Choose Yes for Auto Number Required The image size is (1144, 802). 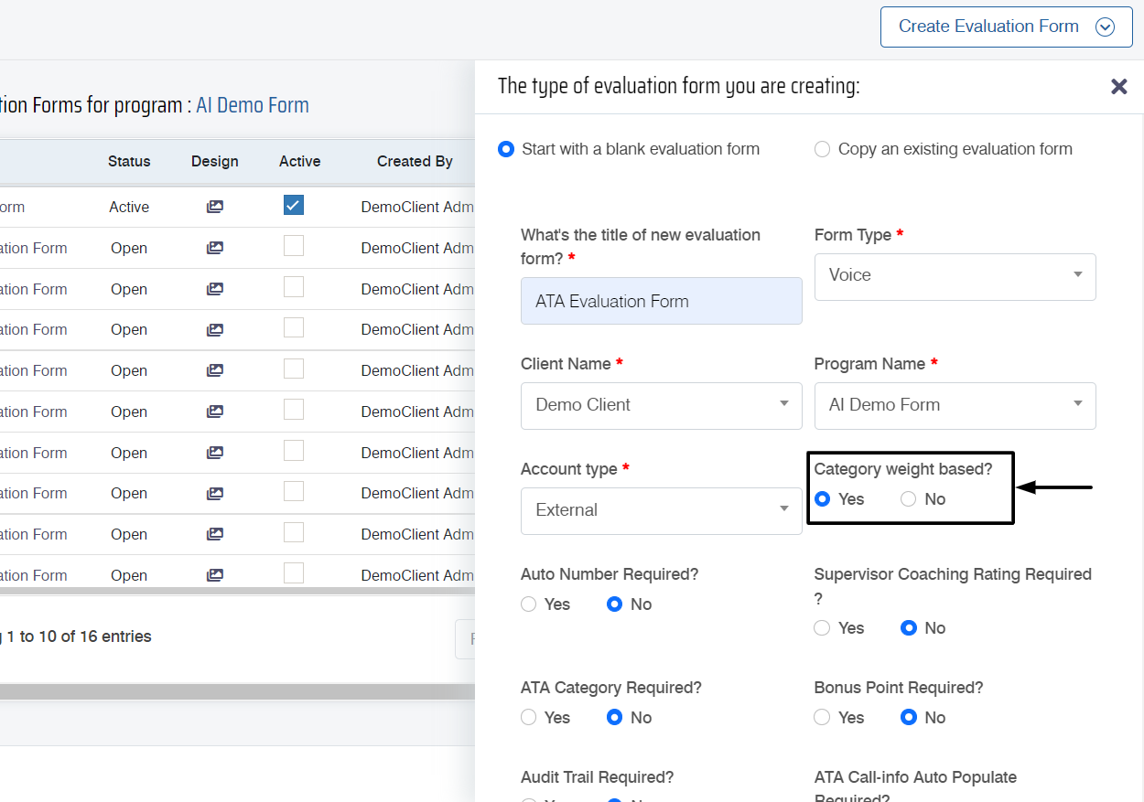click(x=529, y=604)
